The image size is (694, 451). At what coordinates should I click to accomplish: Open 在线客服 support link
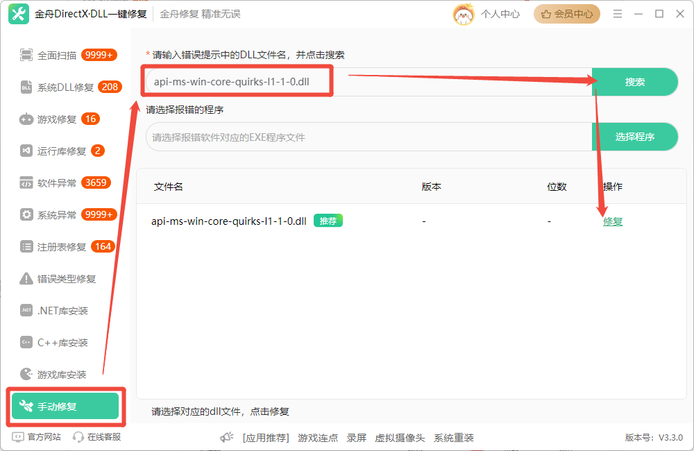click(x=104, y=437)
